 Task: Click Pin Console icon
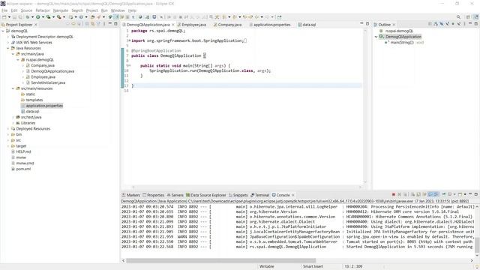pyautogui.click(x=443, y=194)
